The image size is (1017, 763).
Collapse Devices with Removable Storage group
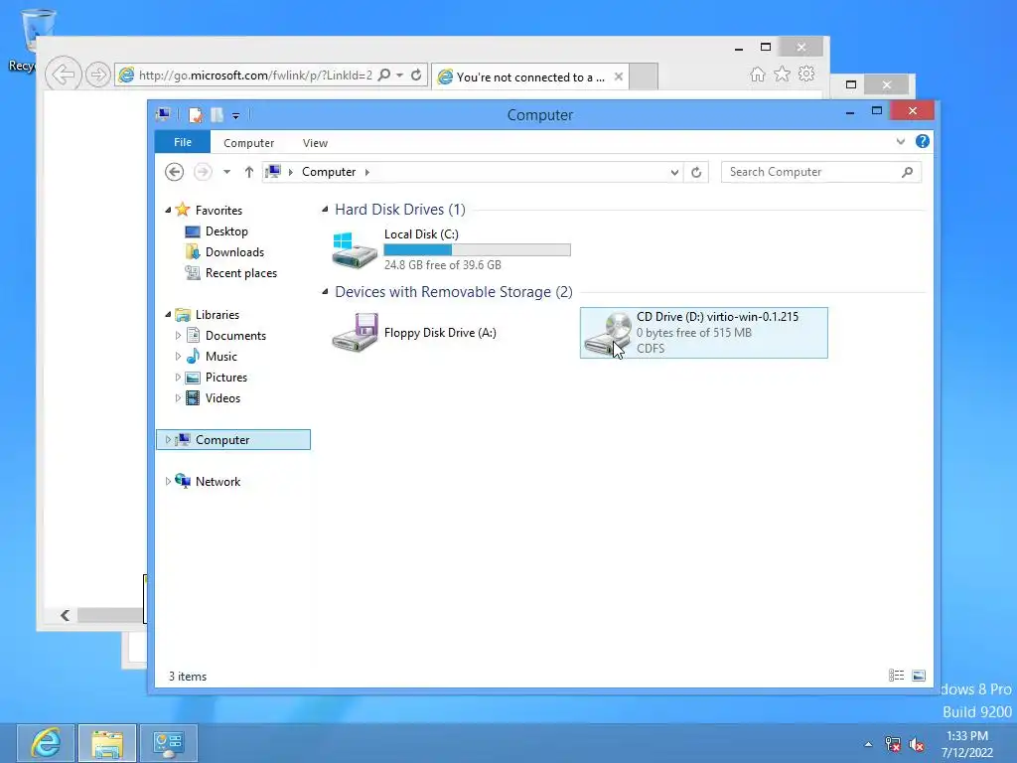tap(325, 292)
